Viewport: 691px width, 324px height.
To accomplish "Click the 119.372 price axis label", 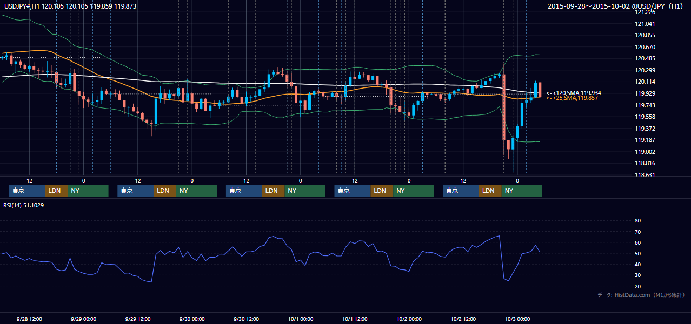I will pyautogui.click(x=646, y=129).
